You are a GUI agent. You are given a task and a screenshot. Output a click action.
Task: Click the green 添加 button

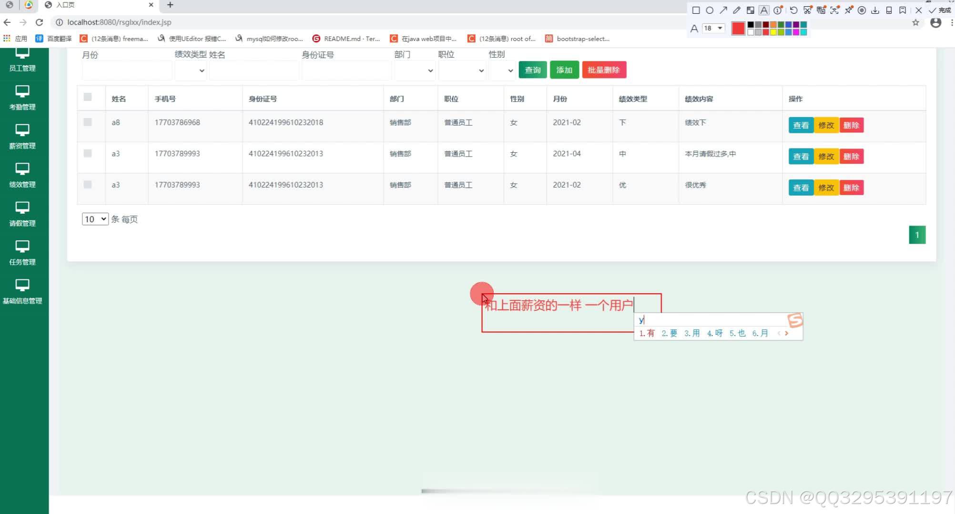pyautogui.click(x=564, y=70)
